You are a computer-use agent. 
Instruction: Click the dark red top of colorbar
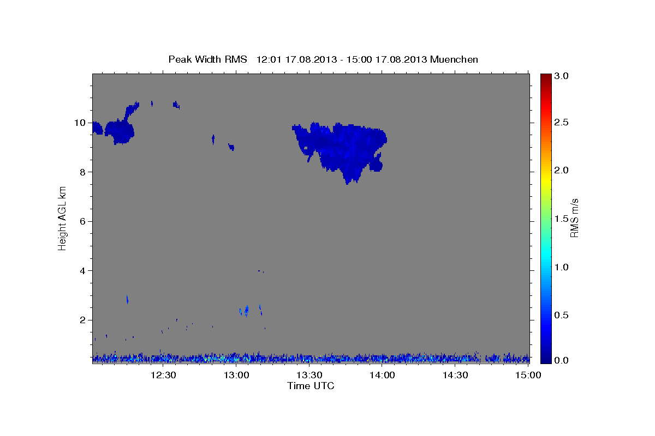546,79
